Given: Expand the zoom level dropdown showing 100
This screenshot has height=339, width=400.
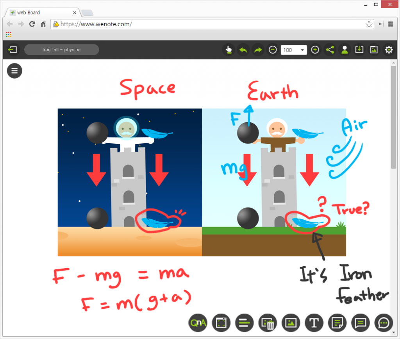Looking at the screenshot, I should [294, 50].
